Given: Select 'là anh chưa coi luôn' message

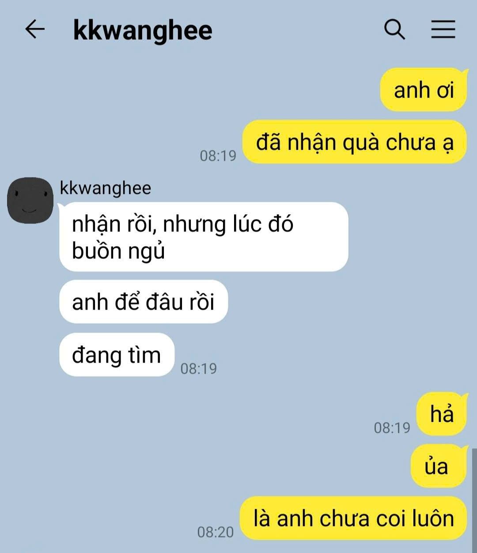Looking at the screenshot, I should click(x=353, y=519).
